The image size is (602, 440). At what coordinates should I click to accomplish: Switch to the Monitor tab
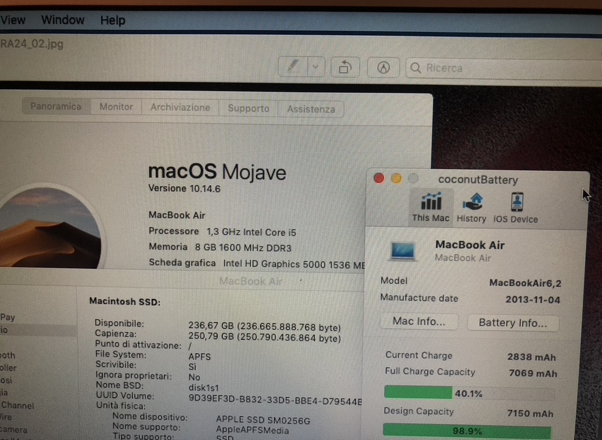pos(116,107)
